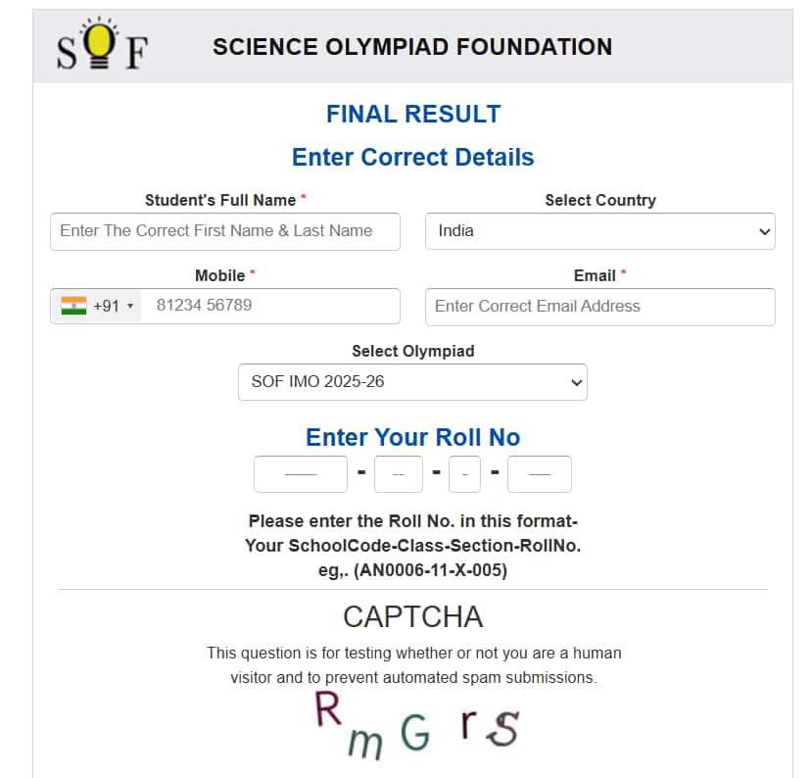The height and width of the screenshot is (778, 812).
Task: Click the Mobile number input field
Action: click(x=270, y=306)
